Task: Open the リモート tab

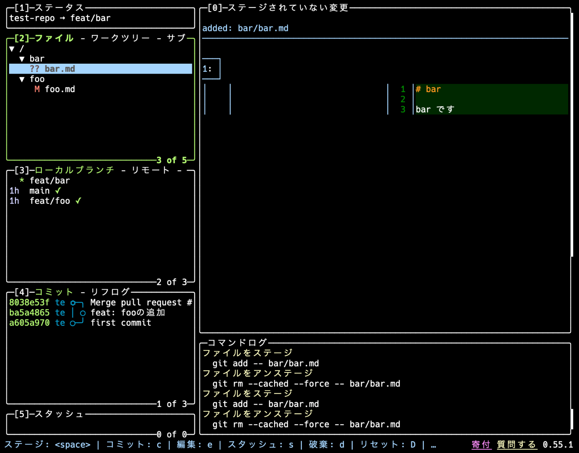Action: tap(151, 170)
